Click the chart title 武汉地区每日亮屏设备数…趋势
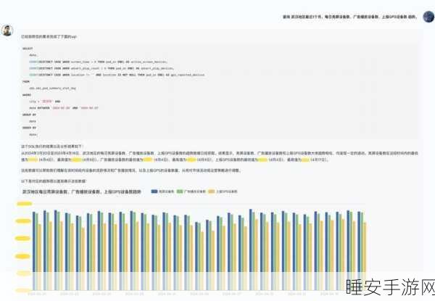 (x=81, y=191)
